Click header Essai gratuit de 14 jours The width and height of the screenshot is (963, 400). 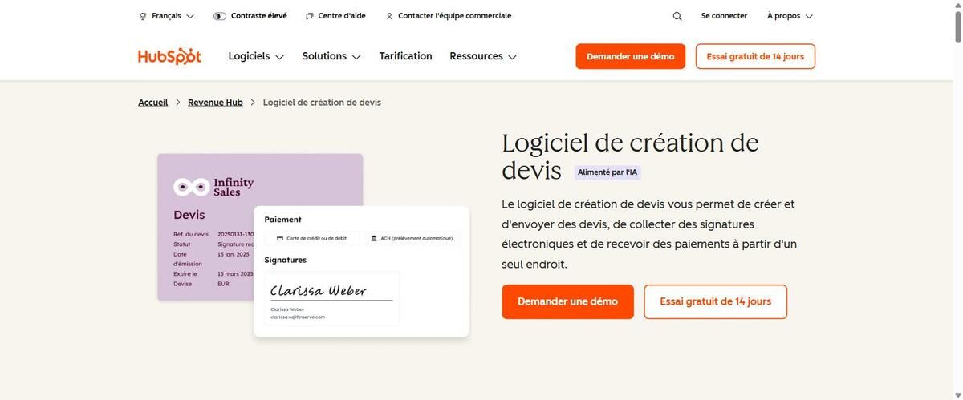click(755, 56)
